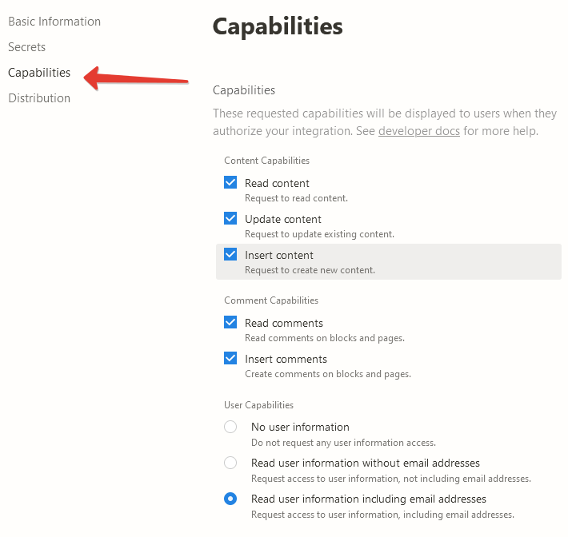Disable the Update content checkbox
The image size is (568, 537).
(230, 218)
